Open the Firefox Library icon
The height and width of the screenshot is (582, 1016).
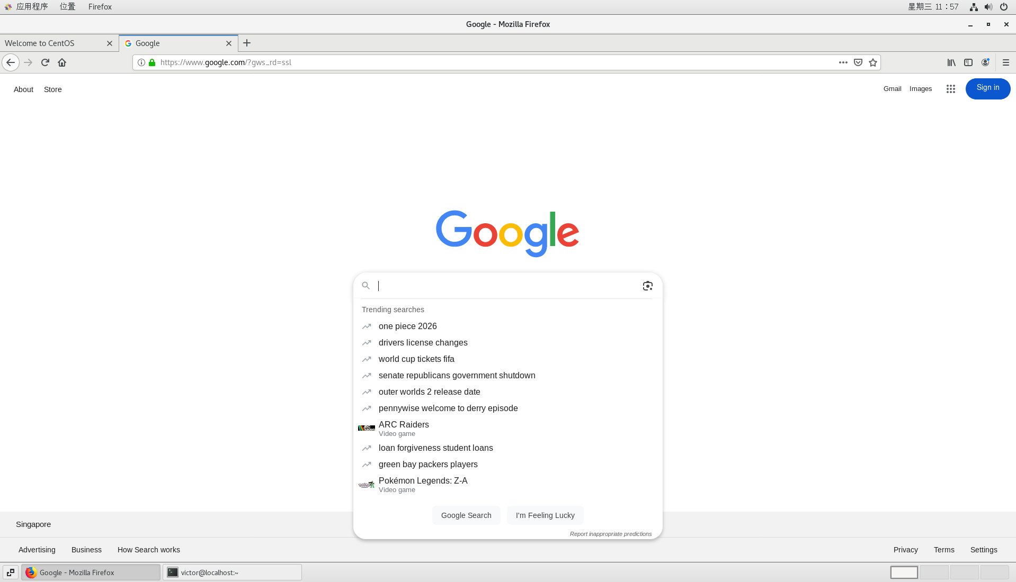coord(951,62)
